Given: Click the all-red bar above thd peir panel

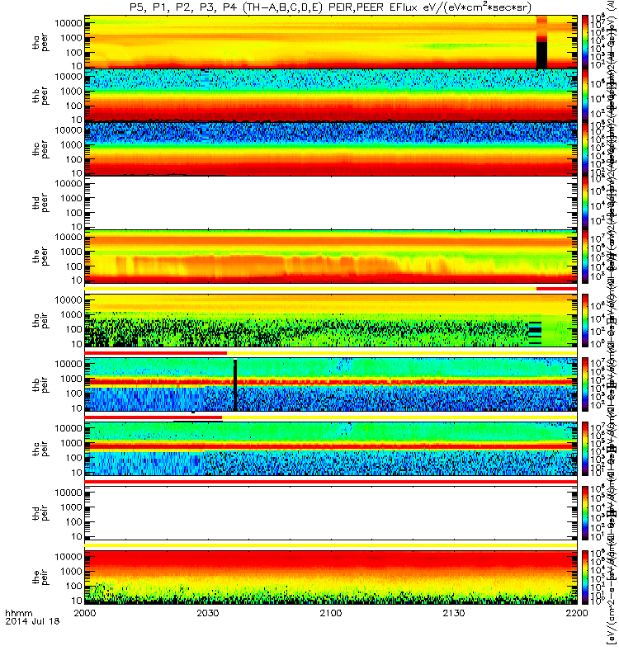Looking at the screenshot, I should (331, 482).
